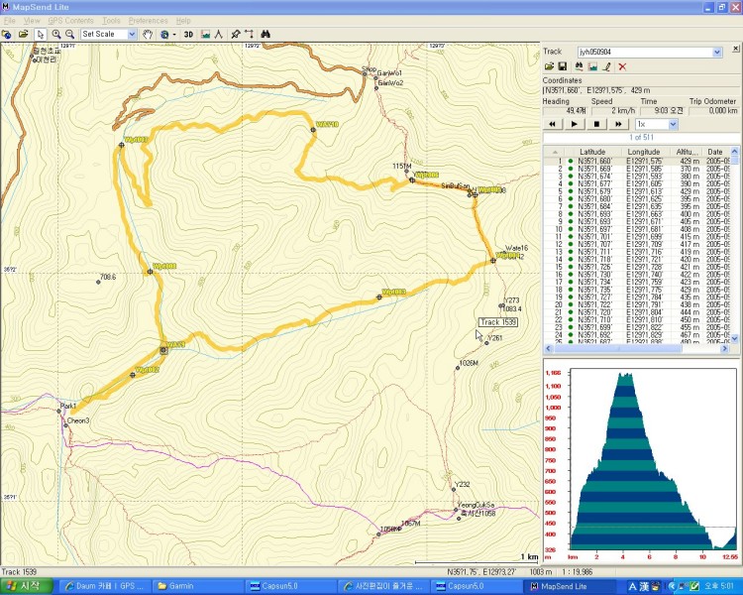
Task: Sort by Altitude column header
Action: coord(687,152)
